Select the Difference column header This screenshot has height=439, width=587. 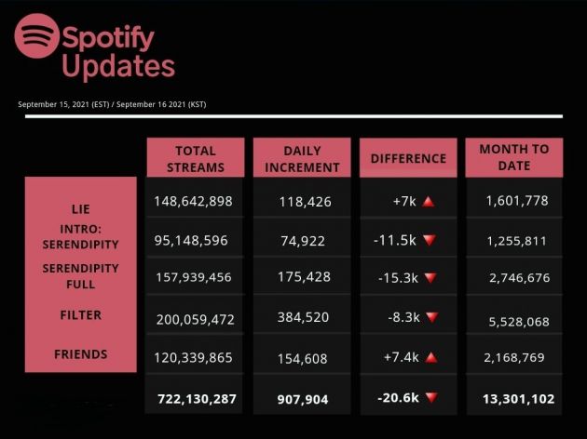(408, 158)
